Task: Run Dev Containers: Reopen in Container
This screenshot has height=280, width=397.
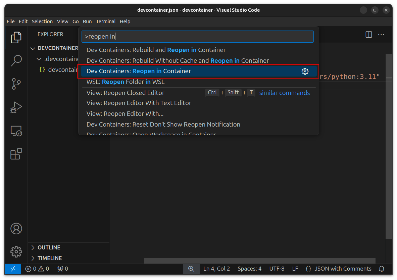Action: tap(199, 71)
